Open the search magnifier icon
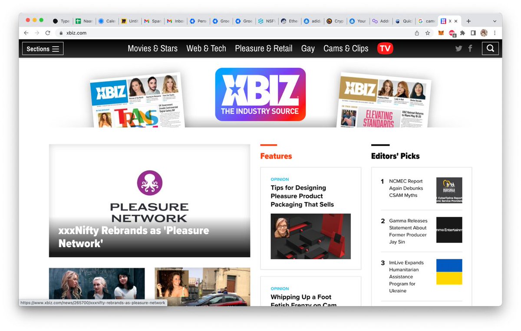The image size is (521, 331). pos(490,49)
